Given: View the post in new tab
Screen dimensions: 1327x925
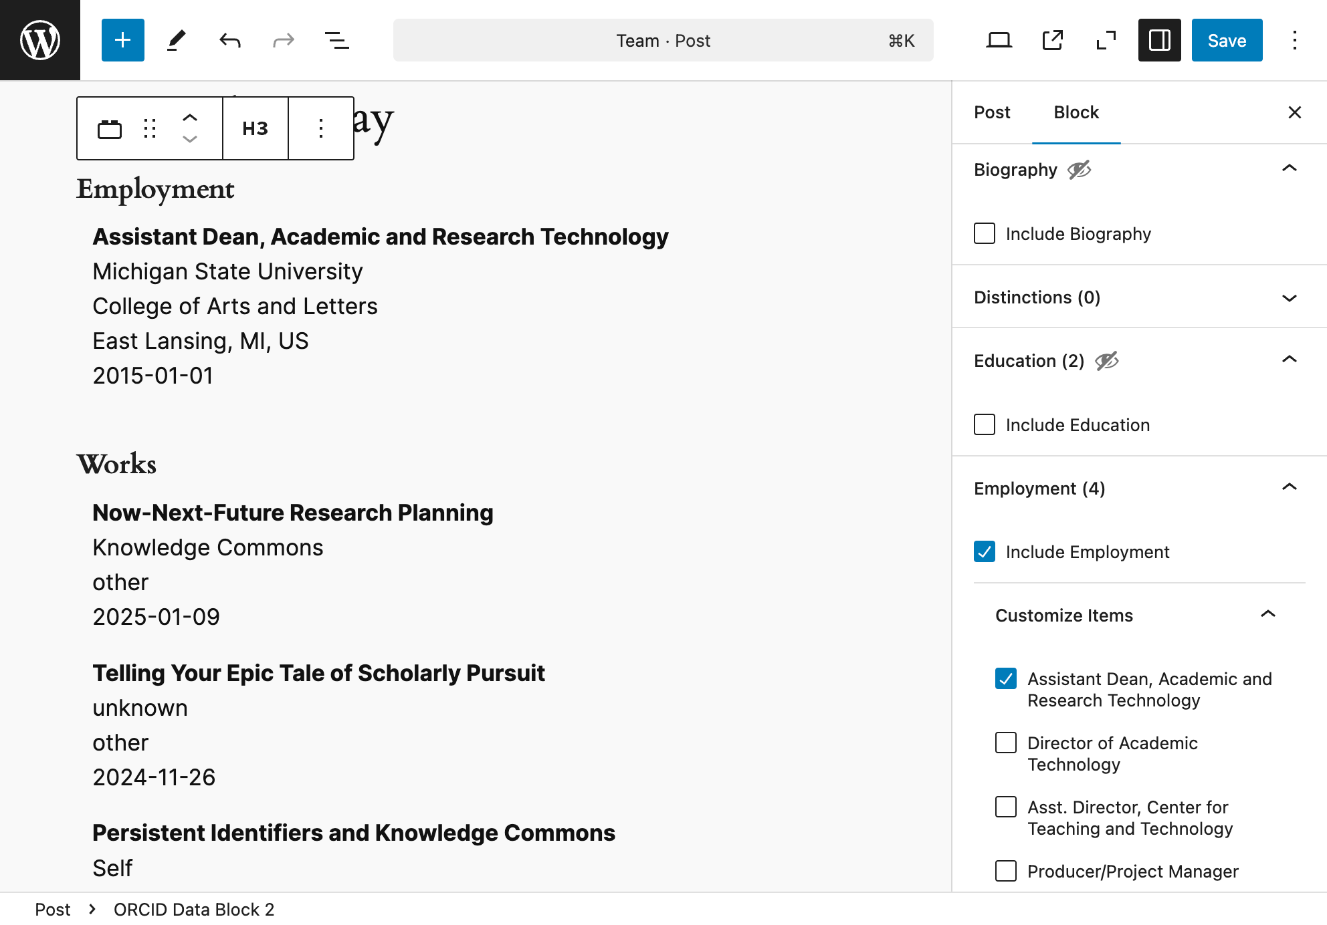Looking at the screenshot, I should coord(1053,40).
